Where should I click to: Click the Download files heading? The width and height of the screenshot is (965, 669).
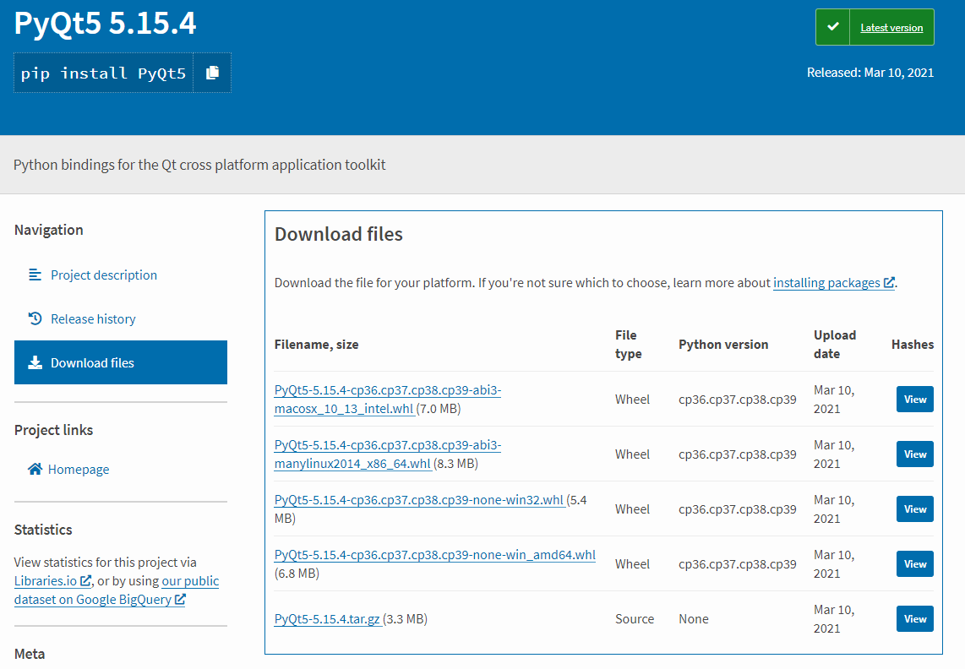pyautogui.click(x=339, y=234)
